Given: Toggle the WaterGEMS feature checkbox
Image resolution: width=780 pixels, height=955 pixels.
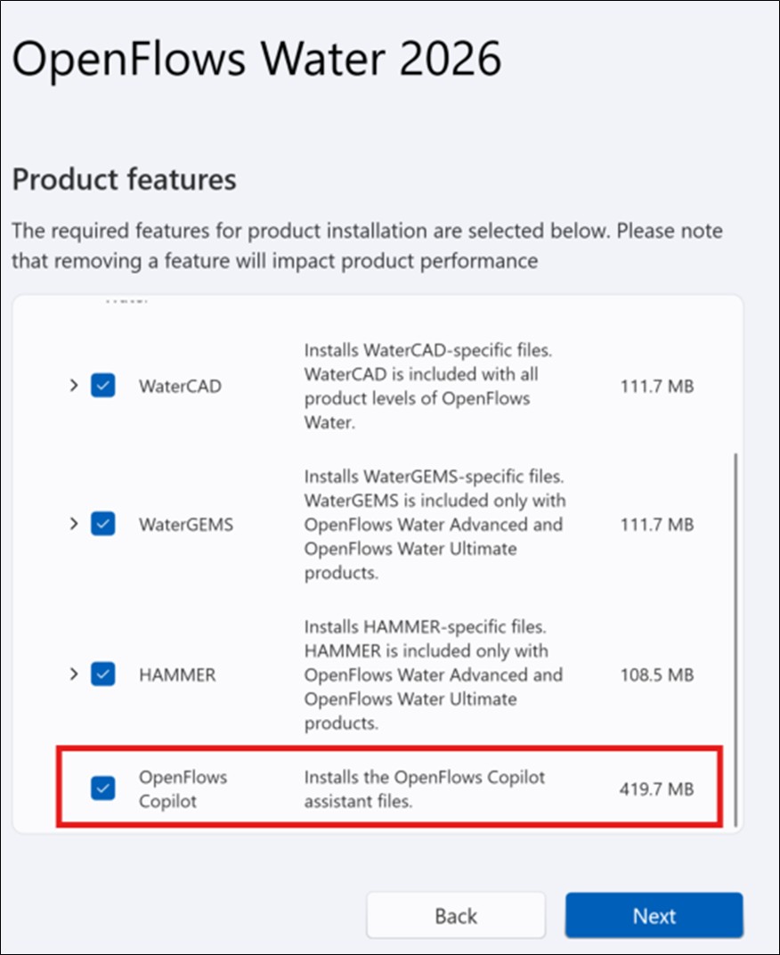Looking at the screenshot, I should (103, 524).
